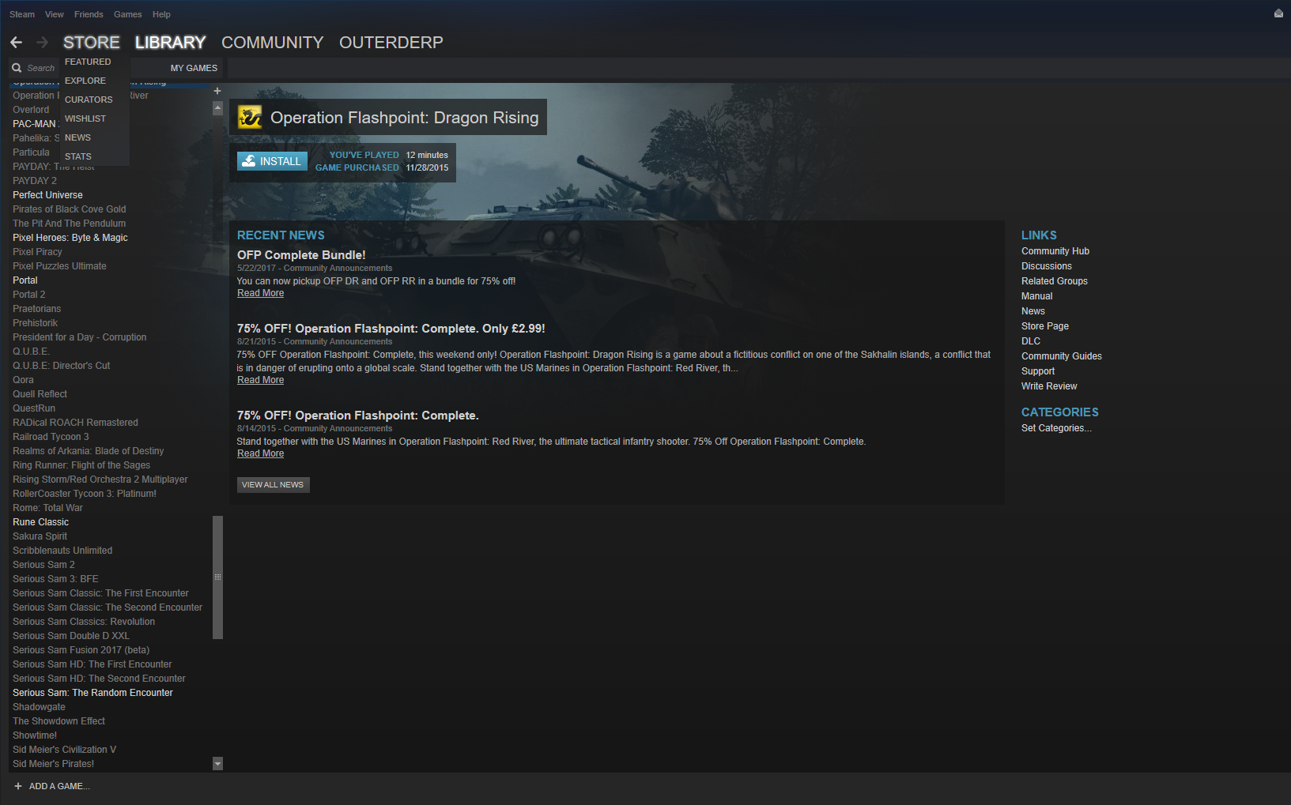Select Sid Meier's Civilization V
Image resolution: width=1291 pixels, height=805 pixels.
point(64,750)
